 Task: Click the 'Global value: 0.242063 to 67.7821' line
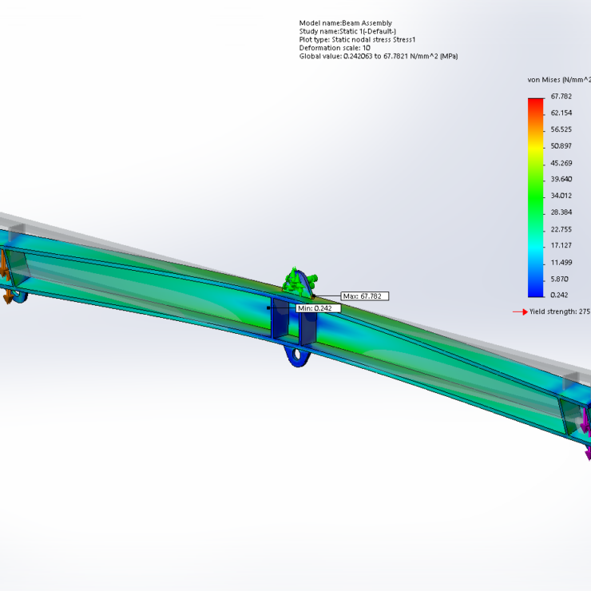click(379, 56)
